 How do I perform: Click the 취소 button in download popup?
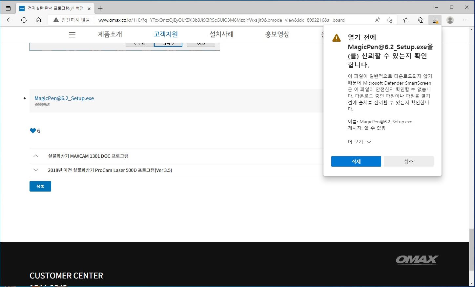408,161
